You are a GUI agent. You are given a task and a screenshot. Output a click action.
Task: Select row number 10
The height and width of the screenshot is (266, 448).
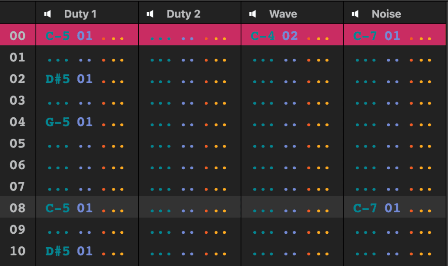[x=17, y=251]
